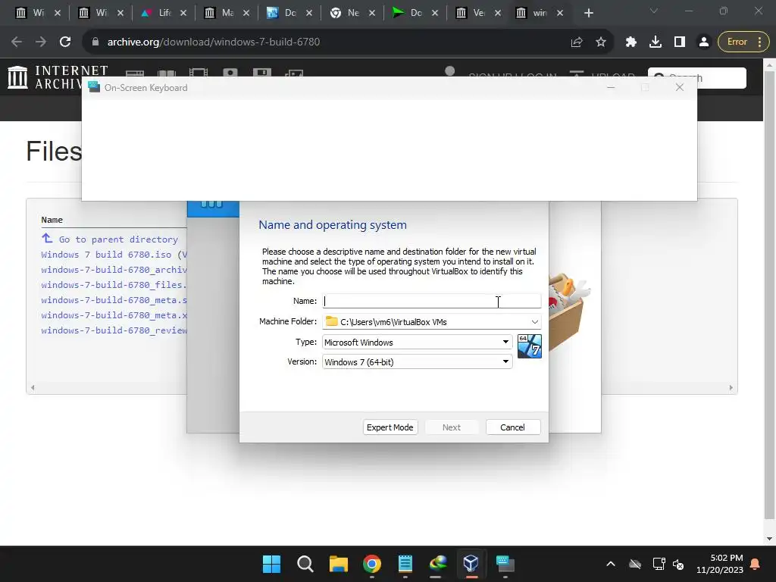
Task: Click the Chrome back arrow
Action: pyautogui.click(x=17, y=42)
